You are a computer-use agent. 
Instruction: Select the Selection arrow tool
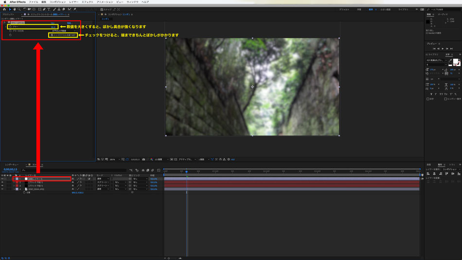[x=10, y=9]
